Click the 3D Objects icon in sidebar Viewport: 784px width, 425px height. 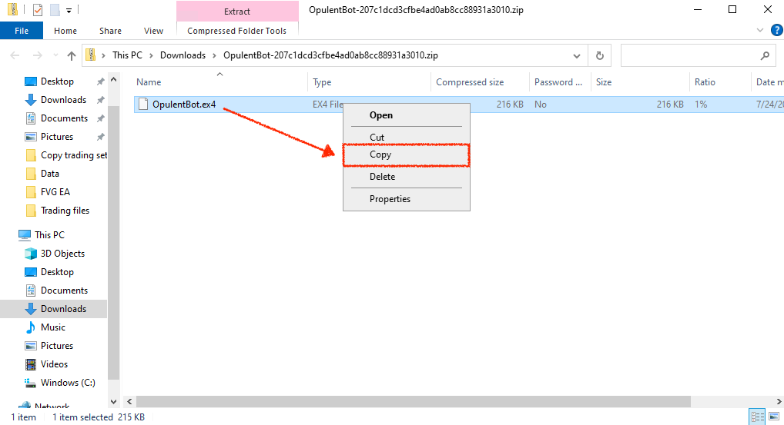point(31,254)
